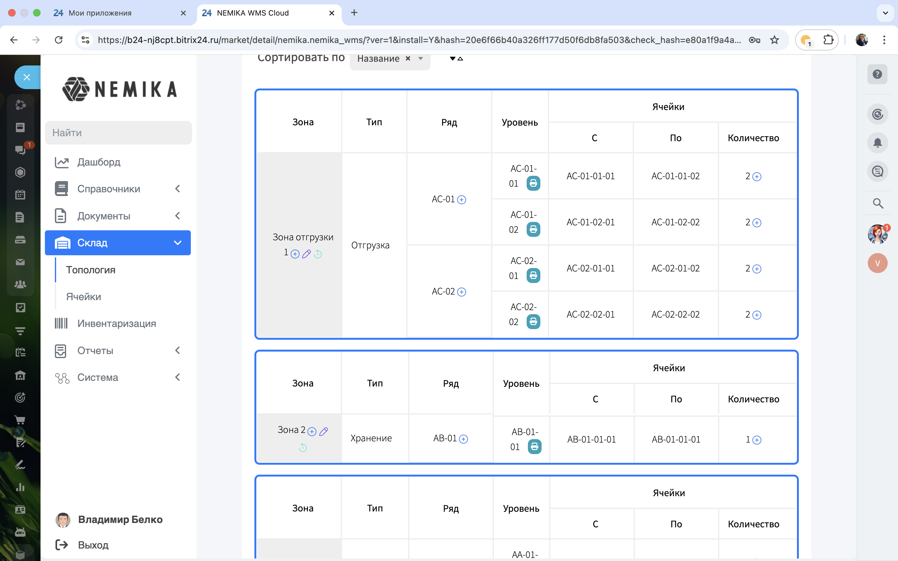This screenshot has height=561, width=898.
Task: Print labels for level AB-01-01
Action: 534,447
